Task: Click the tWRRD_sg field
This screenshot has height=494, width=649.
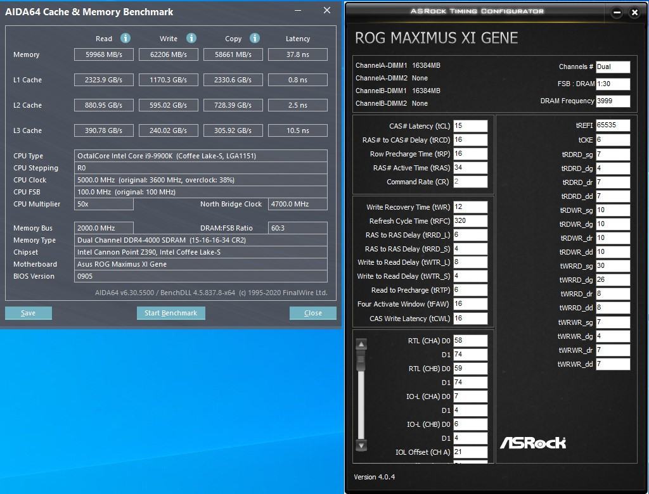Action: coord(613,266)
